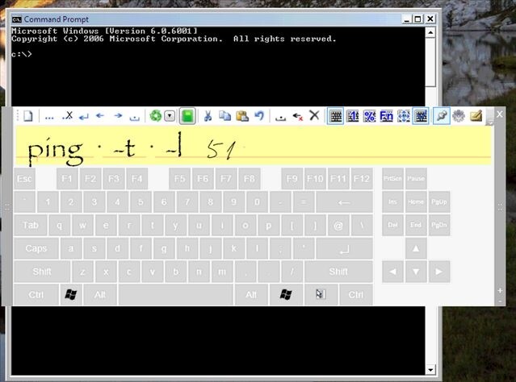Click the down arrow key
This screenshot has height=382, width=516.
(x=416, y=272)
